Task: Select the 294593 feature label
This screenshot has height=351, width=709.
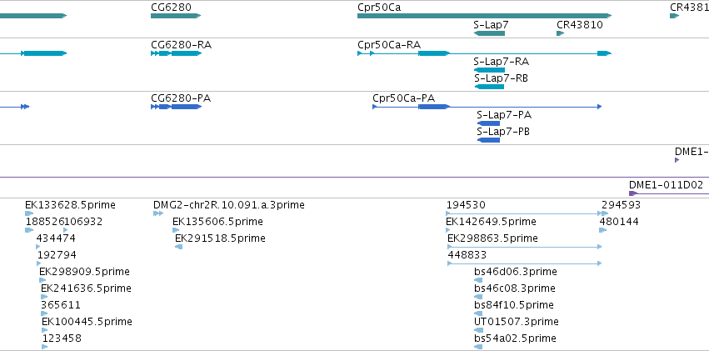Action: (x=621, y=205)
